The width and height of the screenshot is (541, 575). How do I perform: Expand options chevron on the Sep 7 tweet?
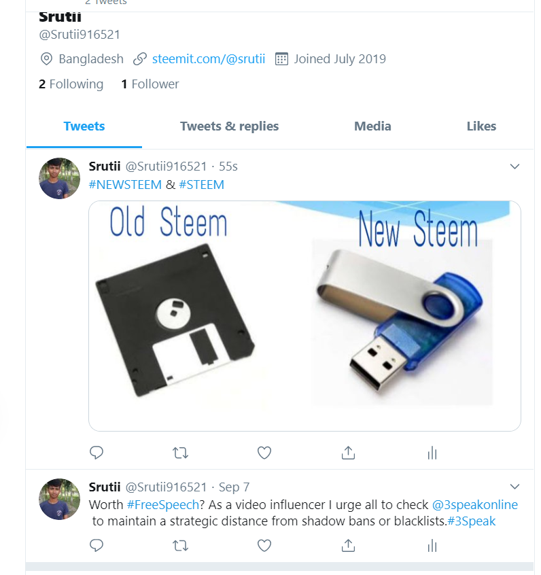click(514, 487)
